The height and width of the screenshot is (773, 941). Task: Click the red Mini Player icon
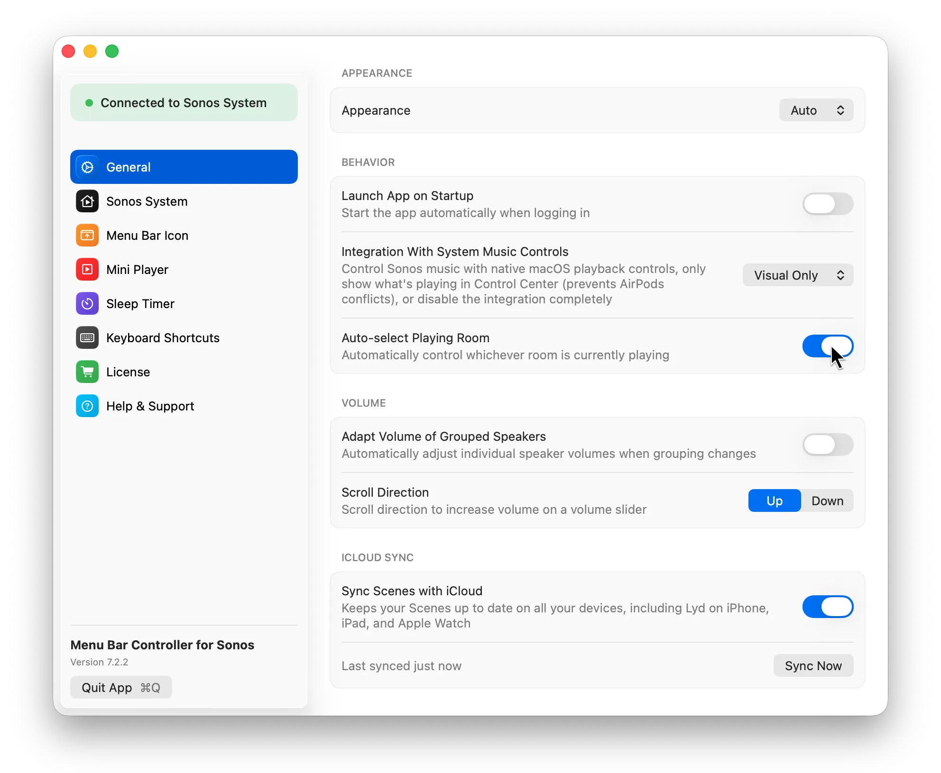87,269
